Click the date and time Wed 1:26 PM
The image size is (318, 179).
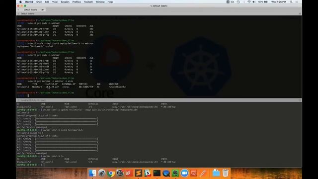[278, 2]
